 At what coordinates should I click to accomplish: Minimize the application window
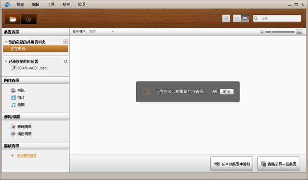pyautogui.click(x=290, y=5)
